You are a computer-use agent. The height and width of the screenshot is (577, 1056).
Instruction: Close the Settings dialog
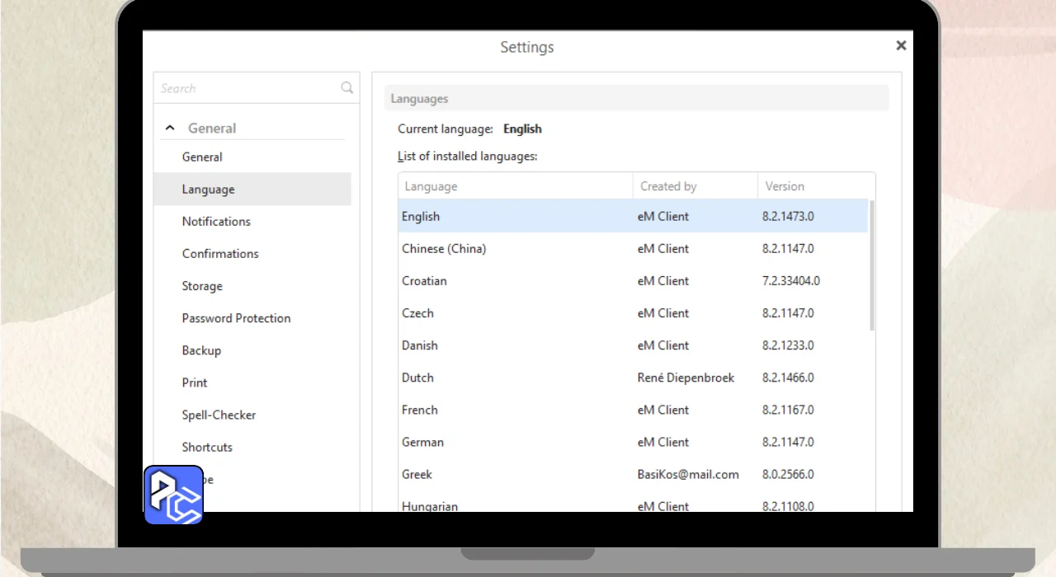pyautogui.click(x=901, y=46)
